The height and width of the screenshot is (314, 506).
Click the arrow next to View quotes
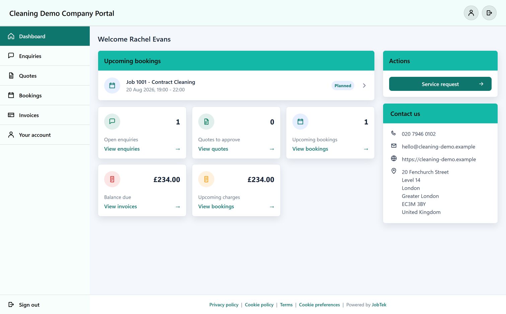click(x=272, y=149)
